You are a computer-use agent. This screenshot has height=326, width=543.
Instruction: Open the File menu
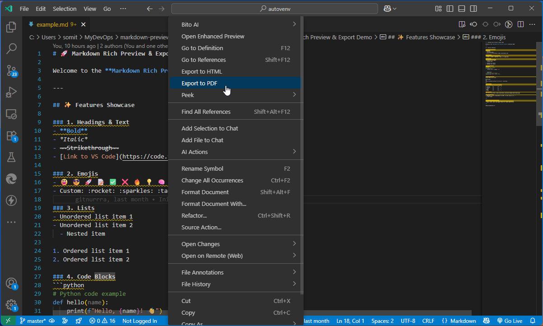(24, 9)
